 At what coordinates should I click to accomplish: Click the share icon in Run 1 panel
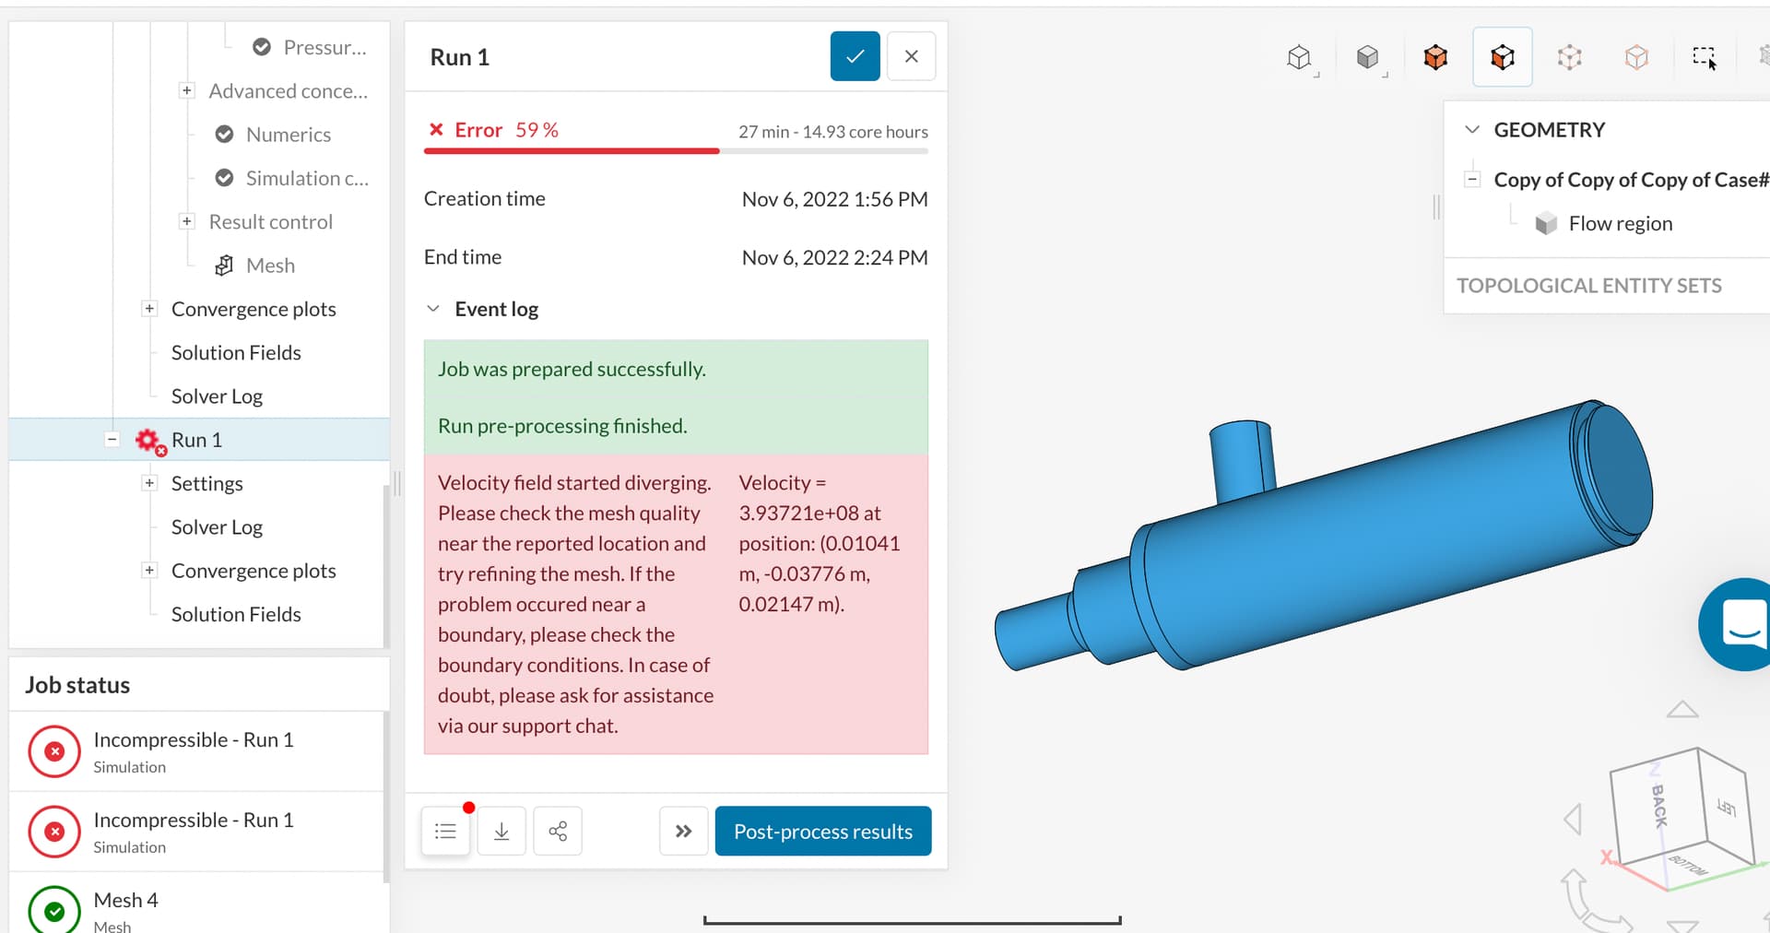[x=557, y=831]
